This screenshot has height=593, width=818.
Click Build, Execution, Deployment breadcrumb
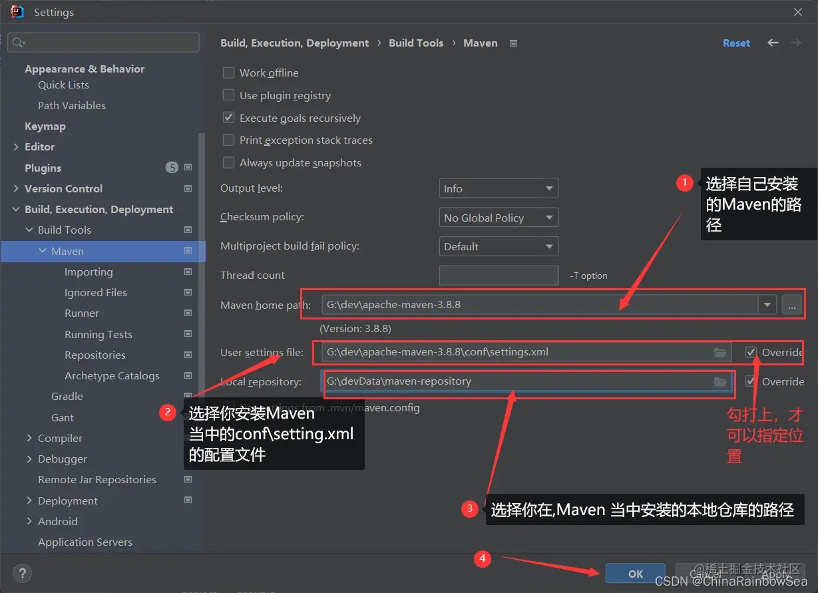coord(295,43)
